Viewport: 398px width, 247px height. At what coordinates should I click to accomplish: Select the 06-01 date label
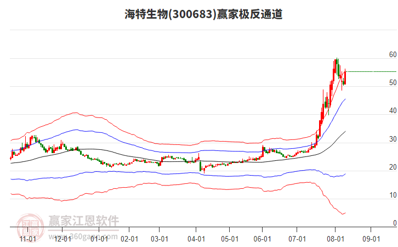[262, 239]
